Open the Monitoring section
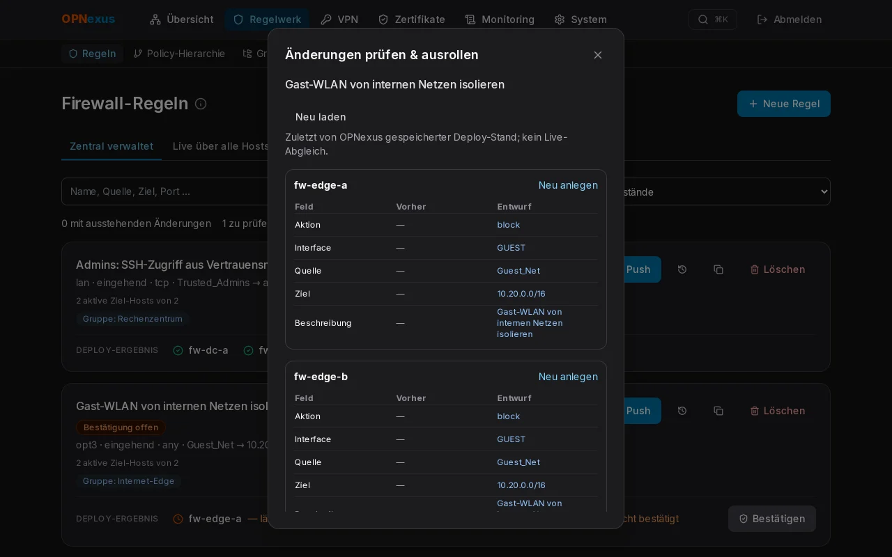The image size is (892, 557). click(500, 19)
